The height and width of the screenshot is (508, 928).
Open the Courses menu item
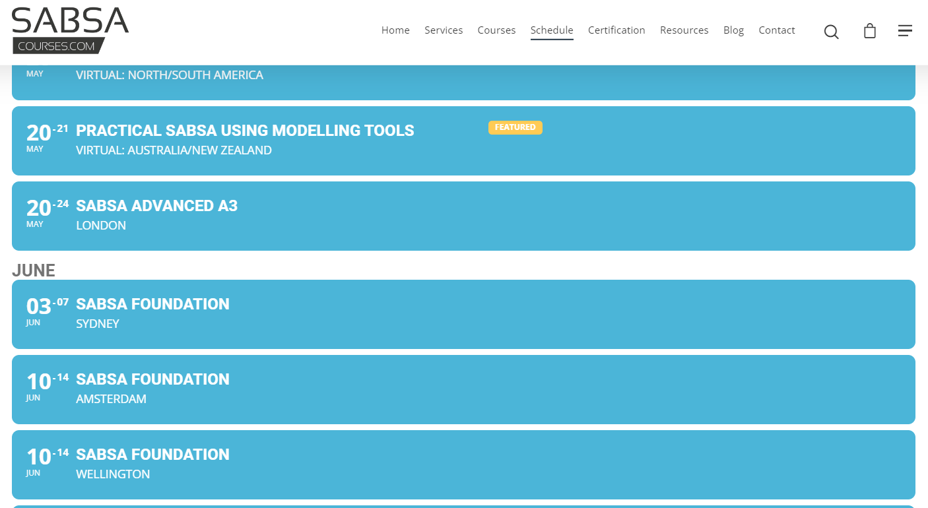point(496,30)
